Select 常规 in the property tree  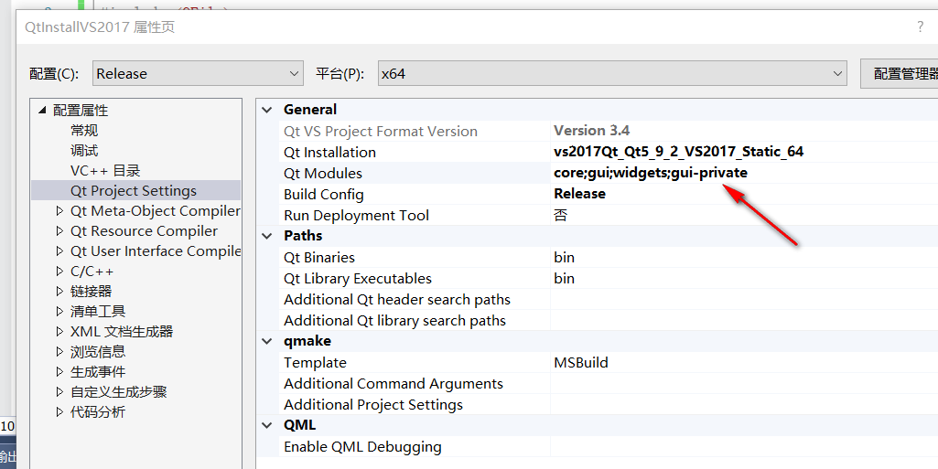[x=84, y=131]
